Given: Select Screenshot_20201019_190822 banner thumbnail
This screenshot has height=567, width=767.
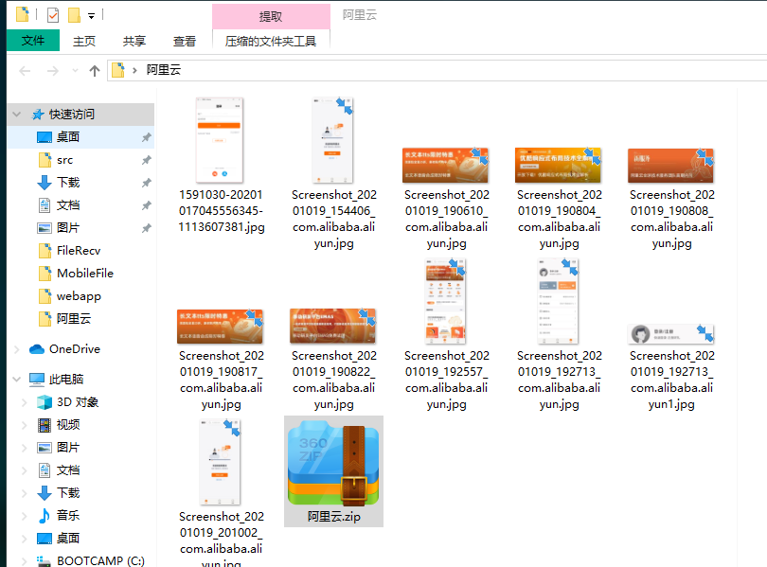Looking at the screenshot, I should pos(332,326).
